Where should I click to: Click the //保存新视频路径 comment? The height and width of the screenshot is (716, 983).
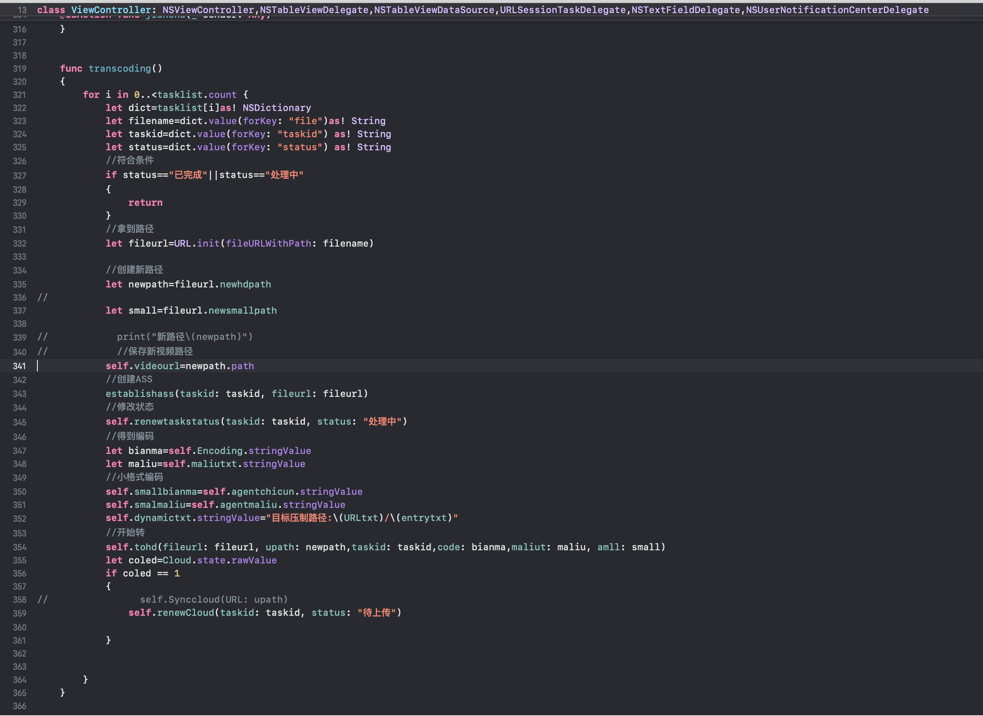pos(155,351)
